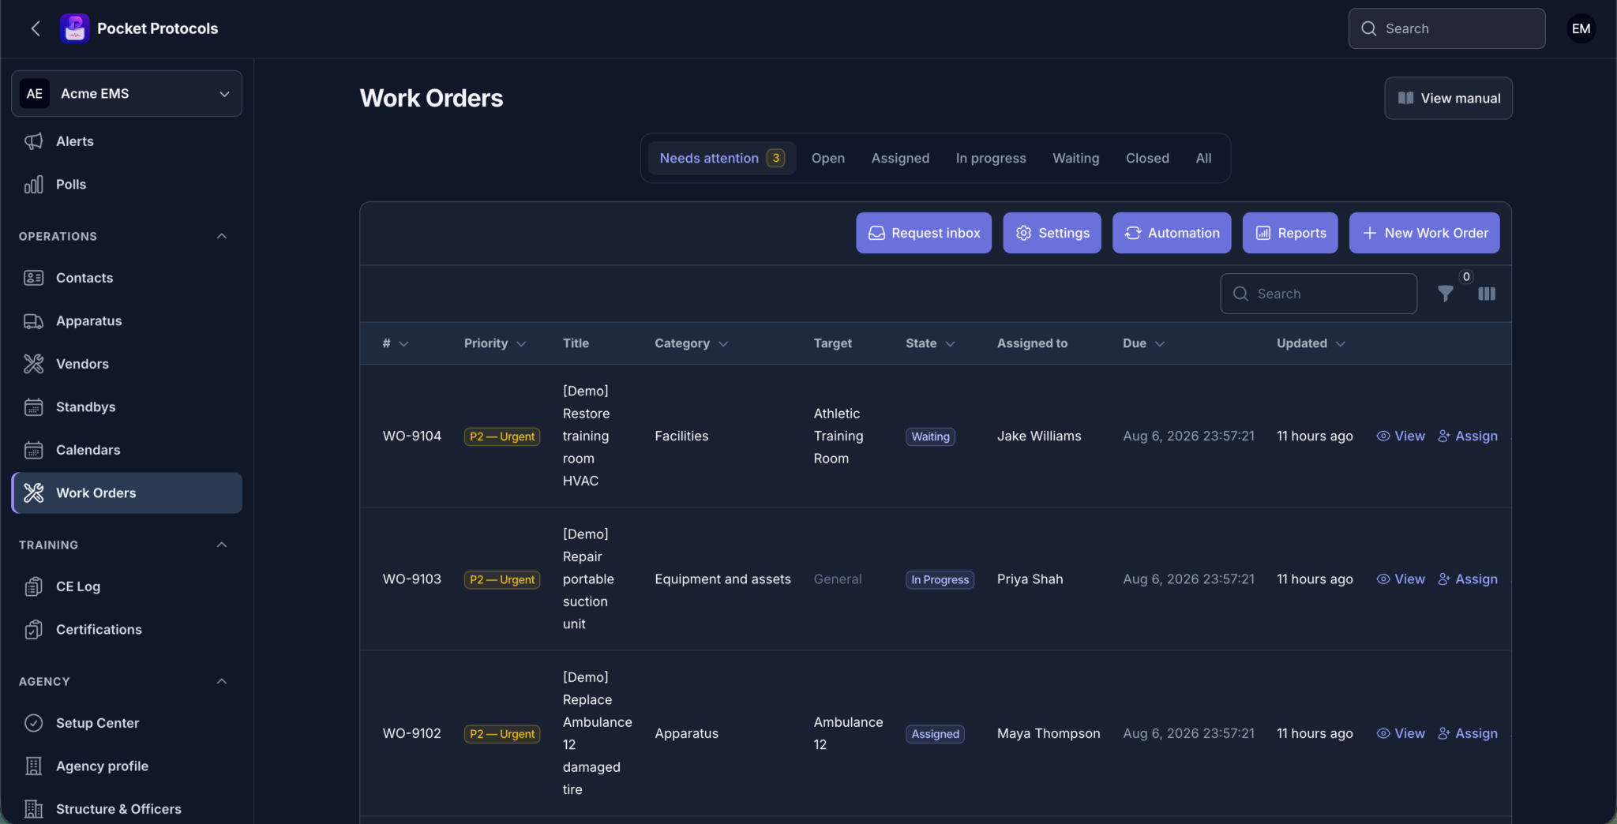This screenshot has height=824, width=1617.
Task: Open work order Settings
Action: click(x=1052, y=233)
